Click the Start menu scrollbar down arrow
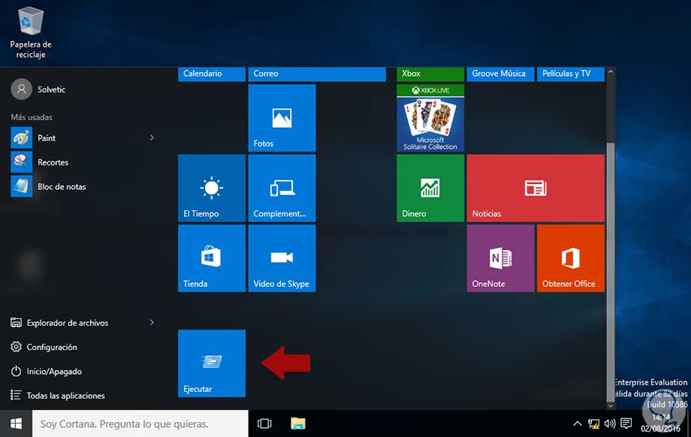Screen dimensions: 691x437 tap(611, 405)
